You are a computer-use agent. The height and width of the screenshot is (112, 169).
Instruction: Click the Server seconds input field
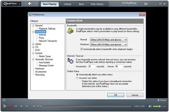(x=119, y=66)
